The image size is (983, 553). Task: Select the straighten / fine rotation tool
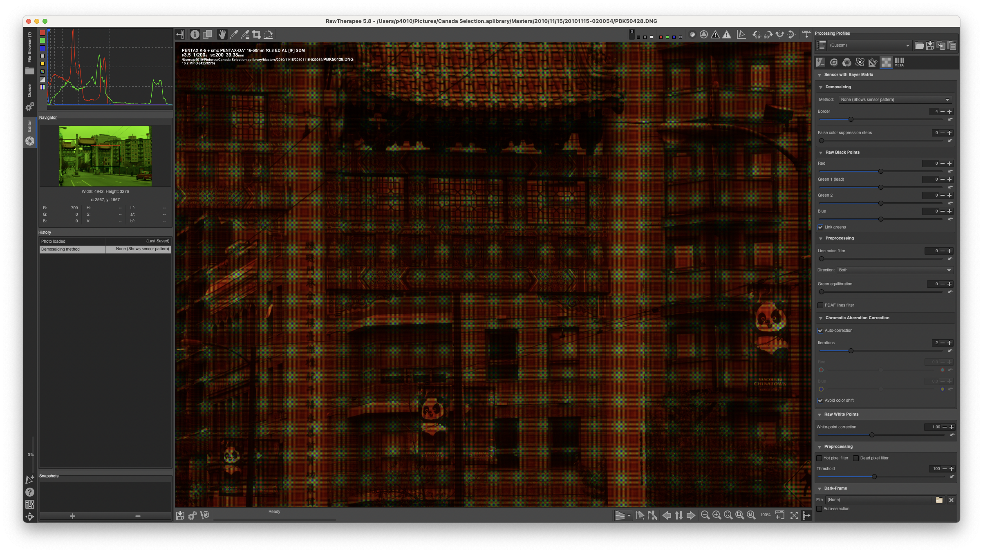coord(269,34)
